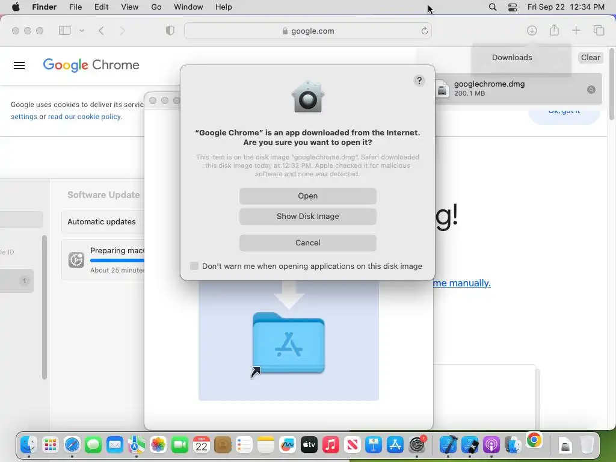The width and height of the screenshot is (616, 462).
Task: Click the Safari Downloads toolbar icon
Action: coord(532,30)
